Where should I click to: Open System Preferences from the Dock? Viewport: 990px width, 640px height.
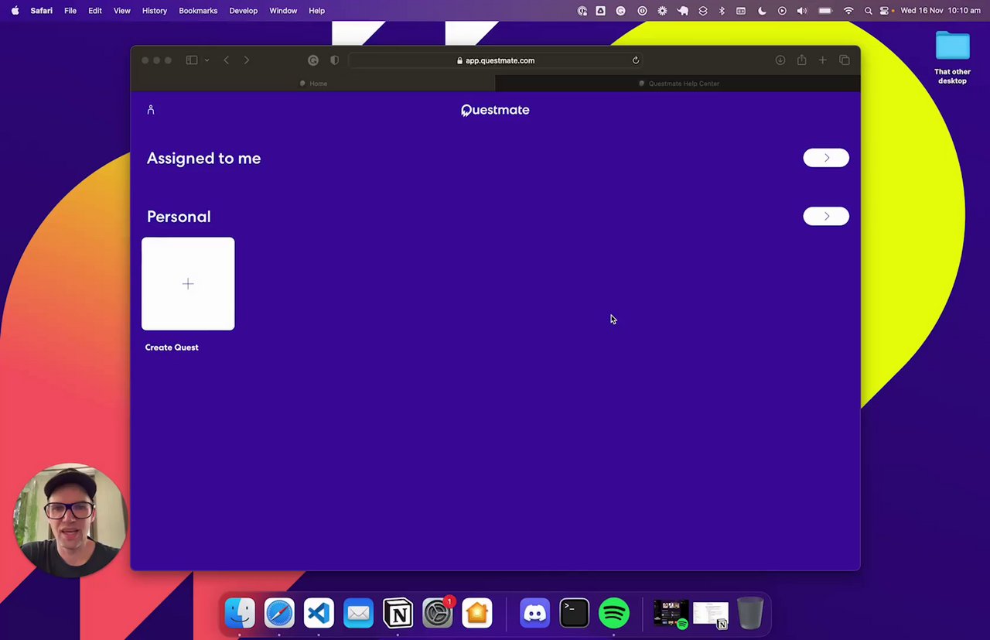438,614
